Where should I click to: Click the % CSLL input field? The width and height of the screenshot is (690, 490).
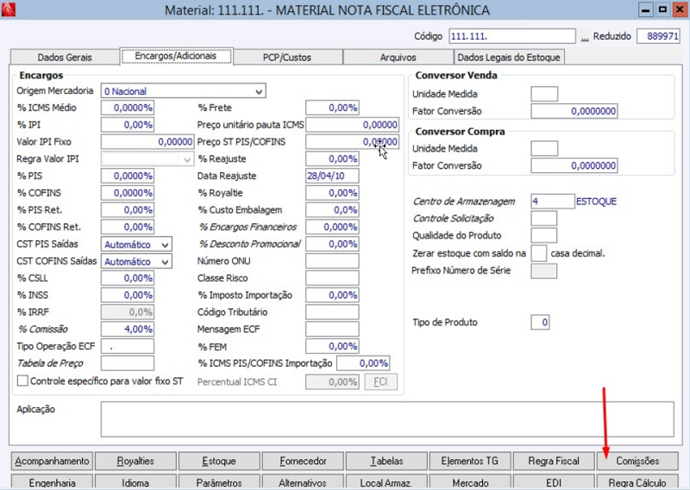(128, 278)
